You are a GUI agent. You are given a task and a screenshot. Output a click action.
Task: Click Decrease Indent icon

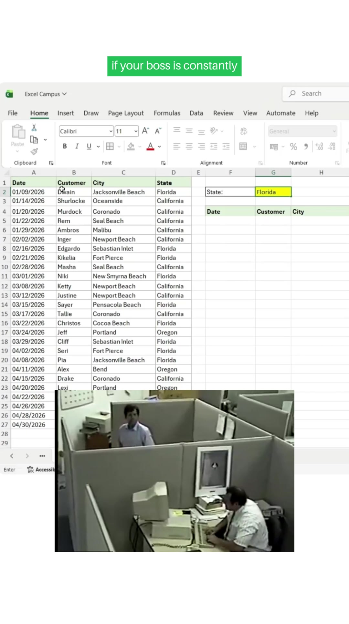click(214, 146)
